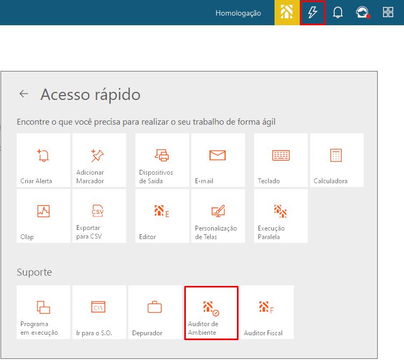Select the Adicionar Marcador tile
404x360 pixels.
[x=99, y=160]
